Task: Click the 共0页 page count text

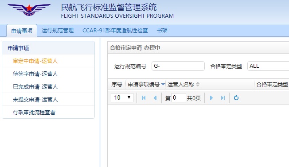Action: click(194, 98)
